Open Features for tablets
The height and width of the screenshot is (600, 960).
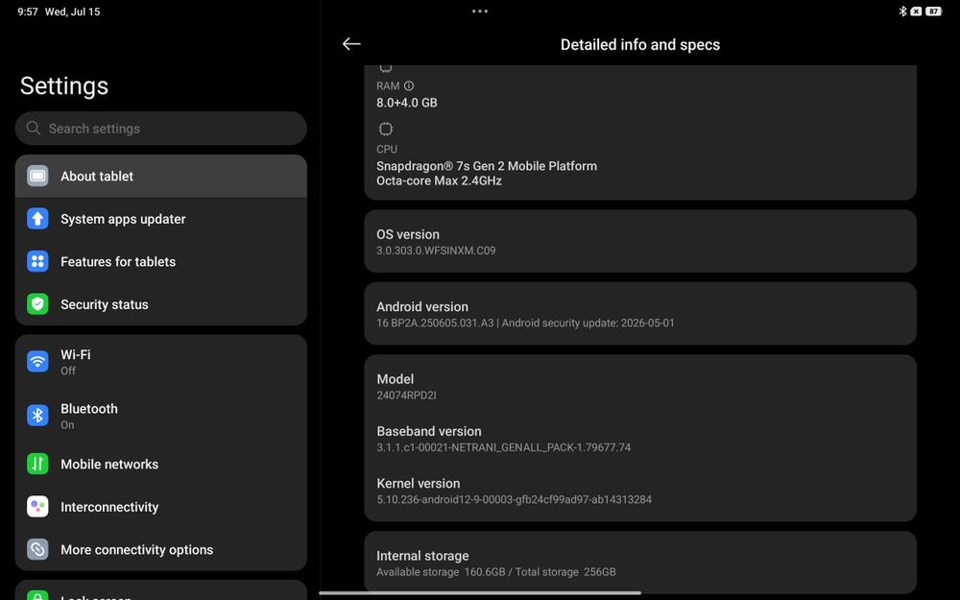pos(161,261)
